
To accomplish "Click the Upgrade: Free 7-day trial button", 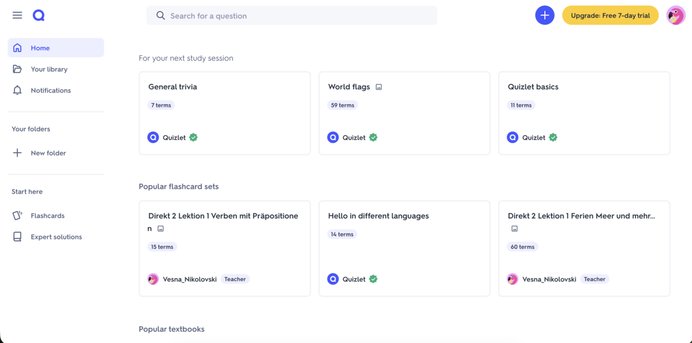I will click(x=610, y=15).
